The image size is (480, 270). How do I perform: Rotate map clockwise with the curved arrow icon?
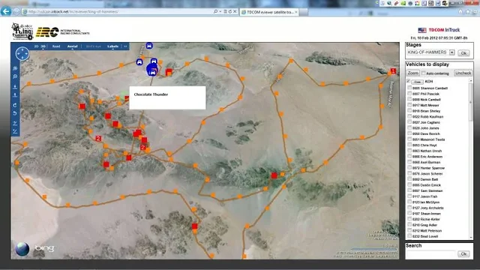15,105
